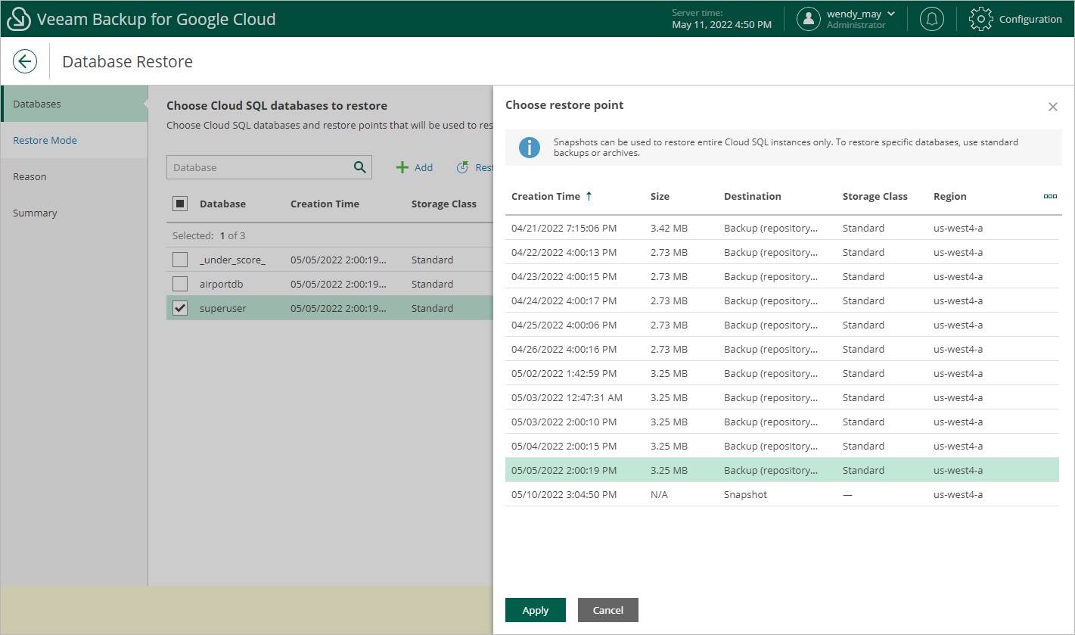Select the Databases wizard step
Screen dimensions: 1075x635
click(x=74, y=104)
